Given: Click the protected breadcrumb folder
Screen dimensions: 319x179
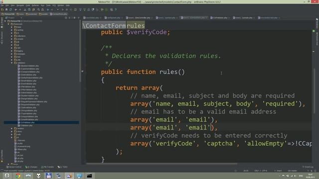Looking at the screenshot, I should click(x=31, y=14).
